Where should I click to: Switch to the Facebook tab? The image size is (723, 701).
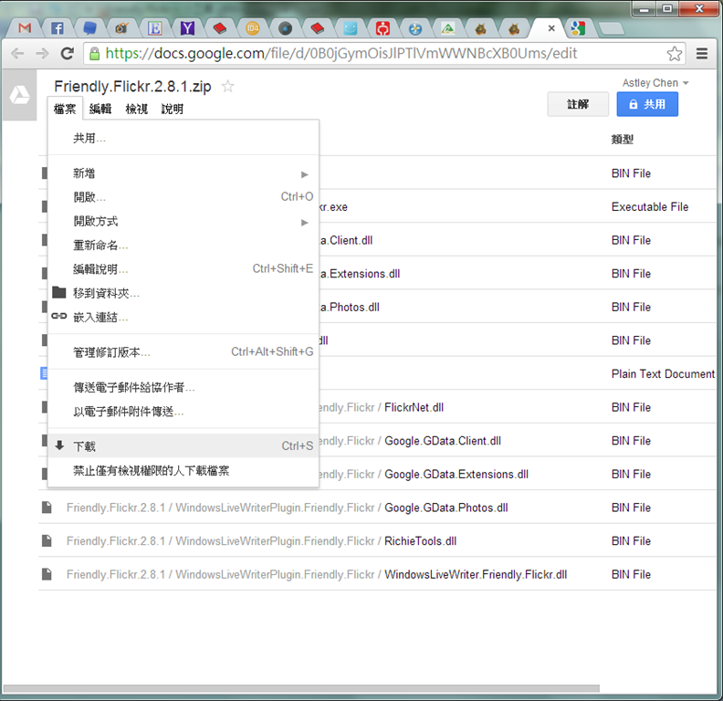click(x=58, y=28)
